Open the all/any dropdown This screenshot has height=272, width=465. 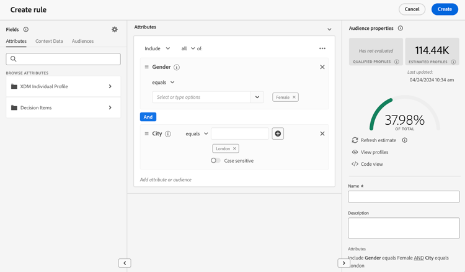pos(188,48)
